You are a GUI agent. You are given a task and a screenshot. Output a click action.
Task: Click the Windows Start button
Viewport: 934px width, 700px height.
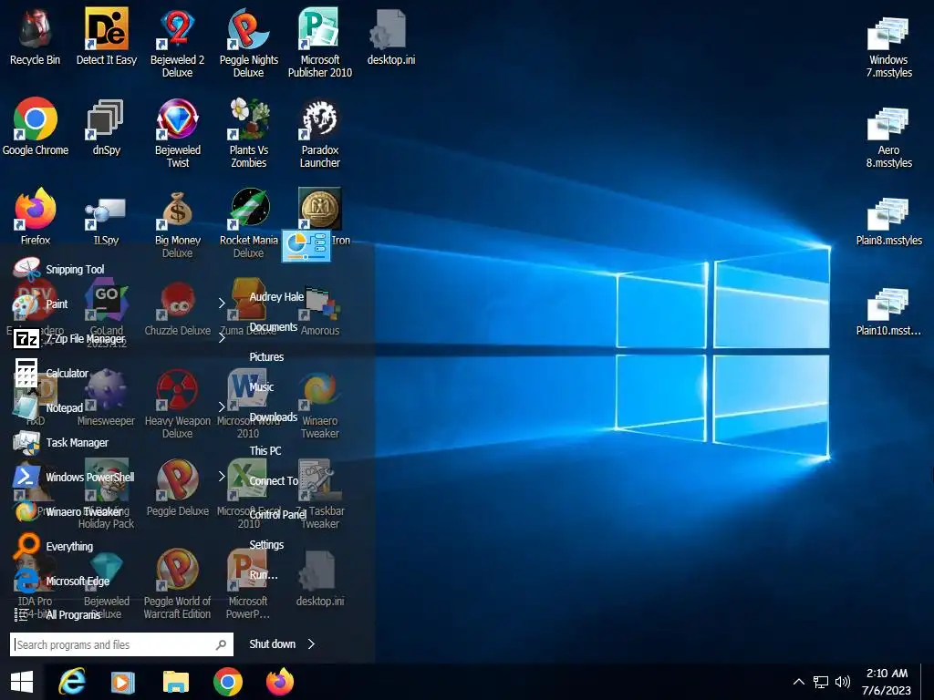22,682
